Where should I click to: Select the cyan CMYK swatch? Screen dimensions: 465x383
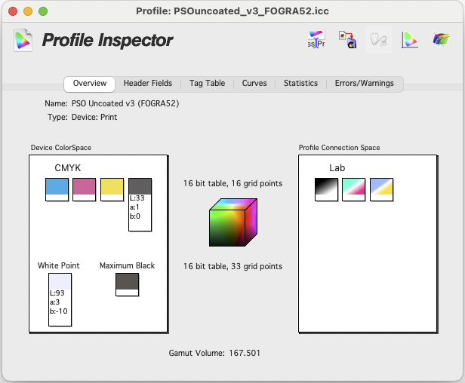(57, 189)
